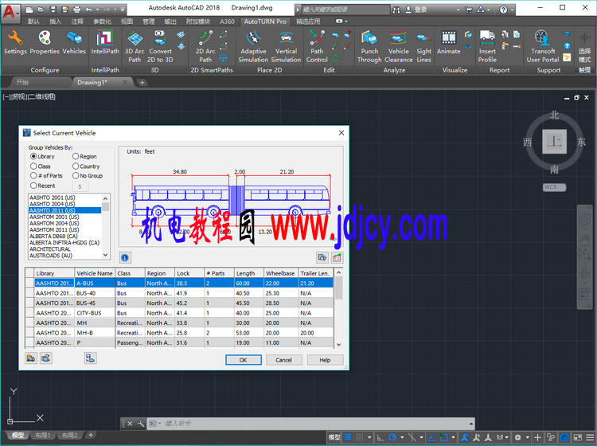Insert Profile report tool
The width and height of the screenshot is (597, 446).
point(487,46)
